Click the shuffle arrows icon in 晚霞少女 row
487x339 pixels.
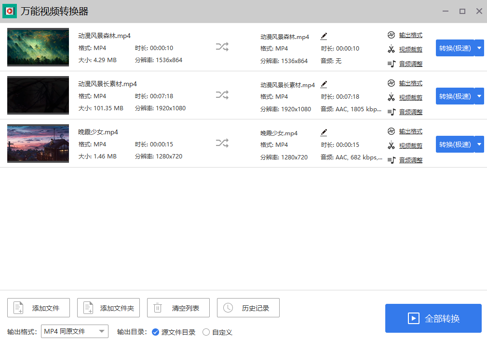pyautogui.click(x=222, y=143)
